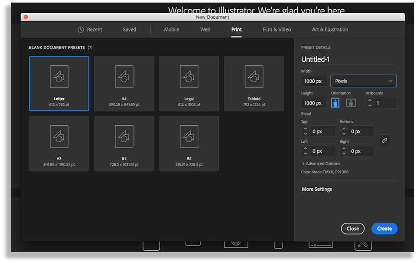This screenshot has width=418, height=263.
Task: Switch to Art & Illustration tab
Action: (x=330, y=30)
